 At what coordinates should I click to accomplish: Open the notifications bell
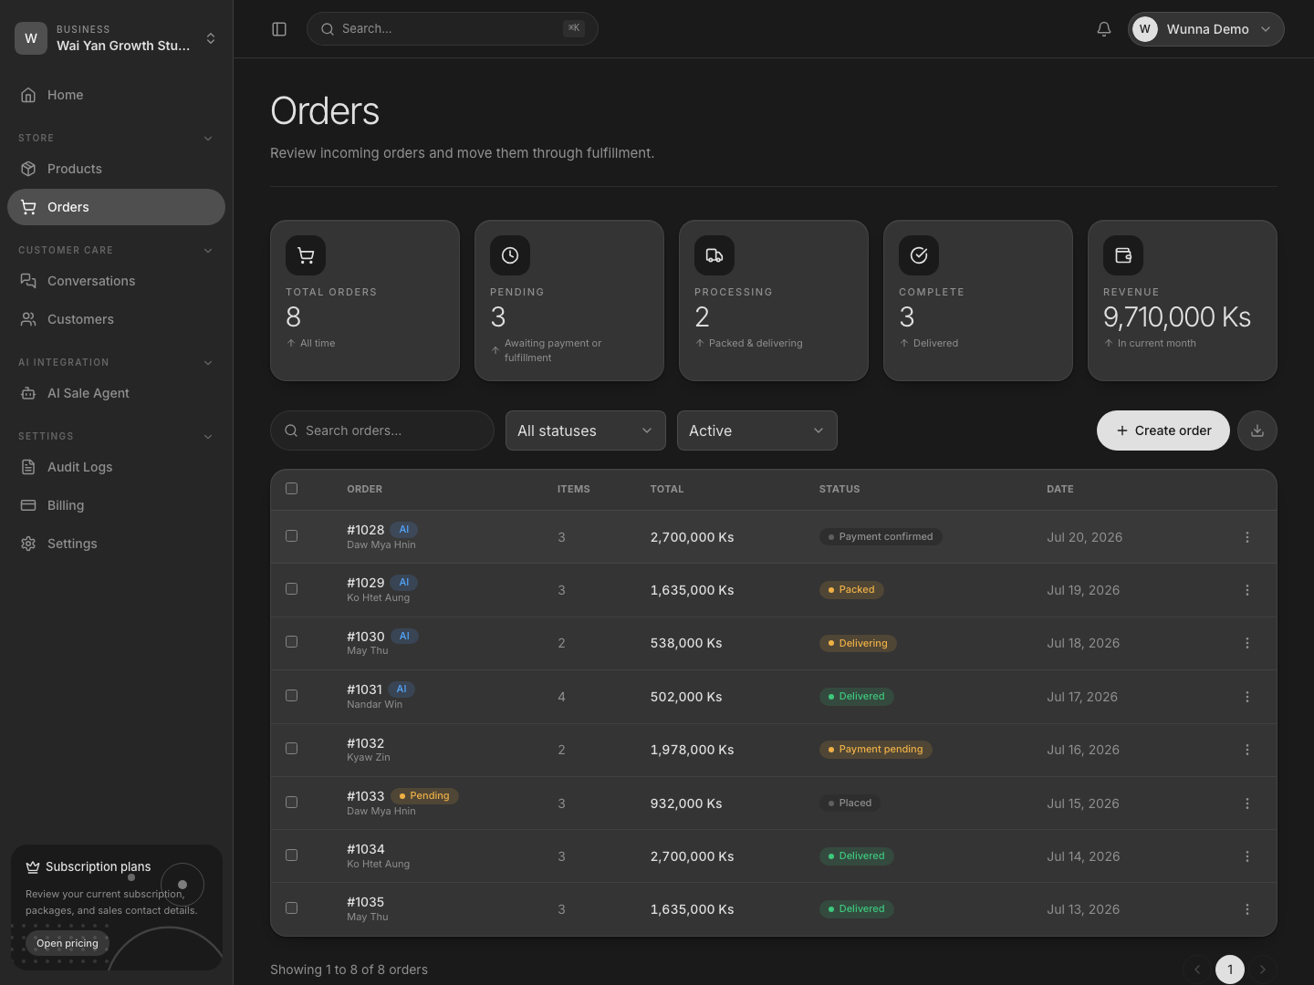point(1104,29)
